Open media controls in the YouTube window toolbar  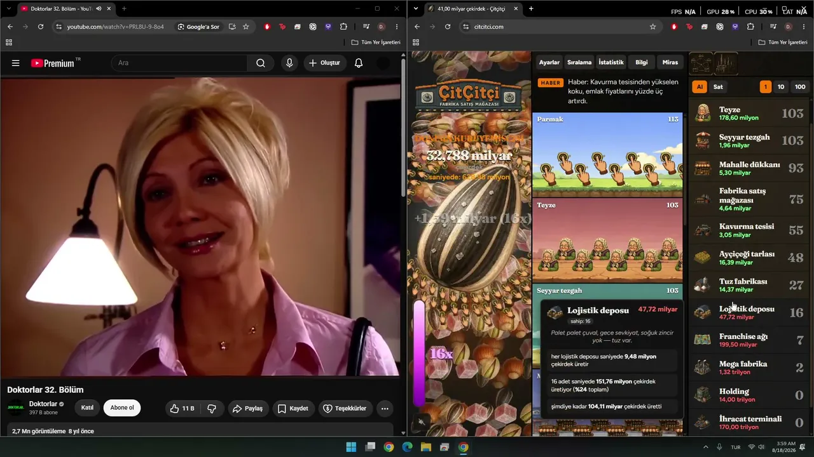pos(366,27)
